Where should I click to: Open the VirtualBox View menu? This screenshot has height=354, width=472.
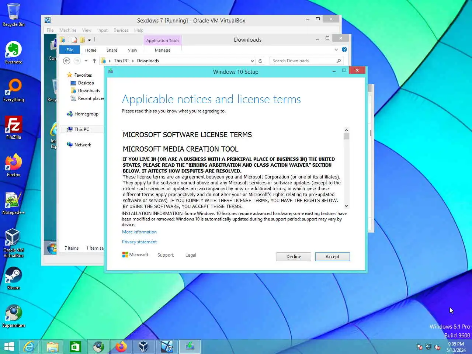coord(87,30)
